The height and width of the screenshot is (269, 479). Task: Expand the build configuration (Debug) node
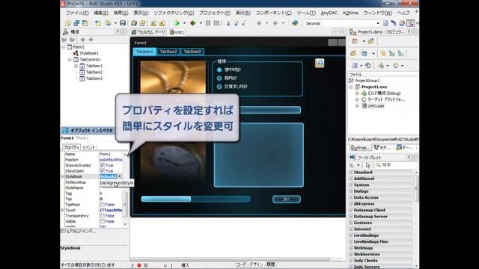pos(357,93)
